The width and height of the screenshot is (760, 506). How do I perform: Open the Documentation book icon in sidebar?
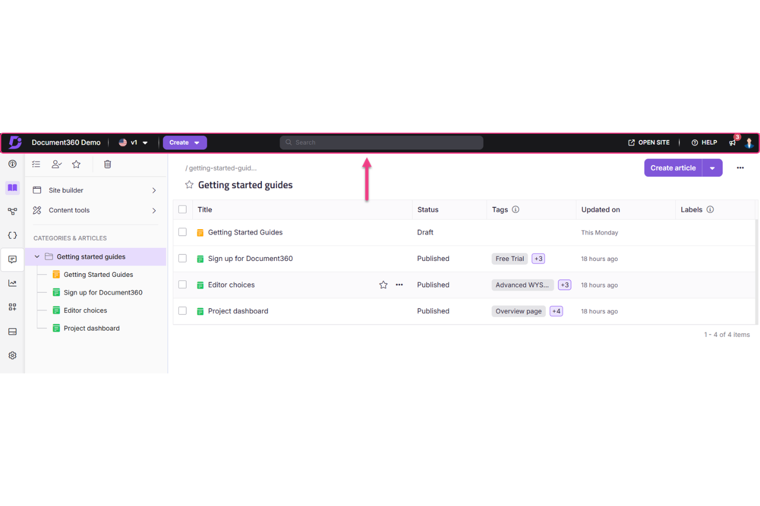(12, 188)
